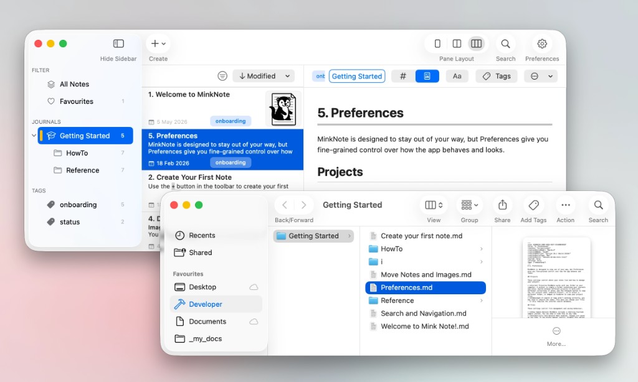Image resolution: width=638 pixels, height=382 pixels.
Task: Click Finder Add Tags icon
Action: 533,205
